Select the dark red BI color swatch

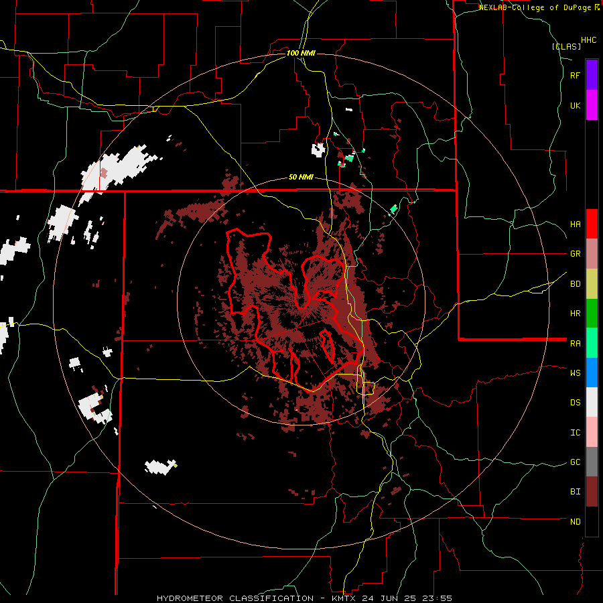click(x=592, y=492)
